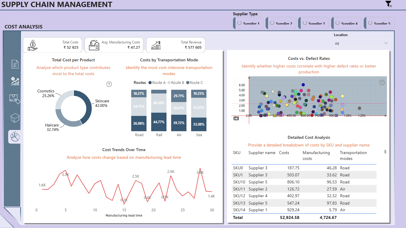Image resolution: width=406 pixels, height=228 pixels.
Task: Select Route A legend color dot
Action: [150, 83]
